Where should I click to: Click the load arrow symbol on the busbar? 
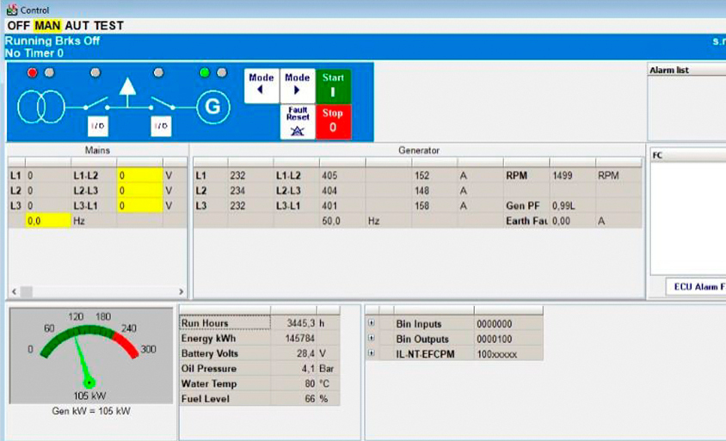(127, 88)
